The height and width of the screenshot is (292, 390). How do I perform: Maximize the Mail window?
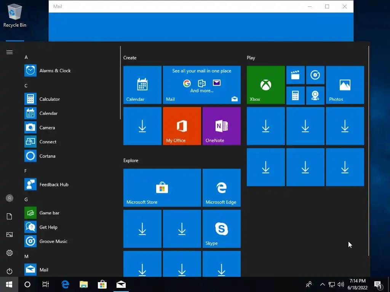pyautogui.click(x=327, y=6)
